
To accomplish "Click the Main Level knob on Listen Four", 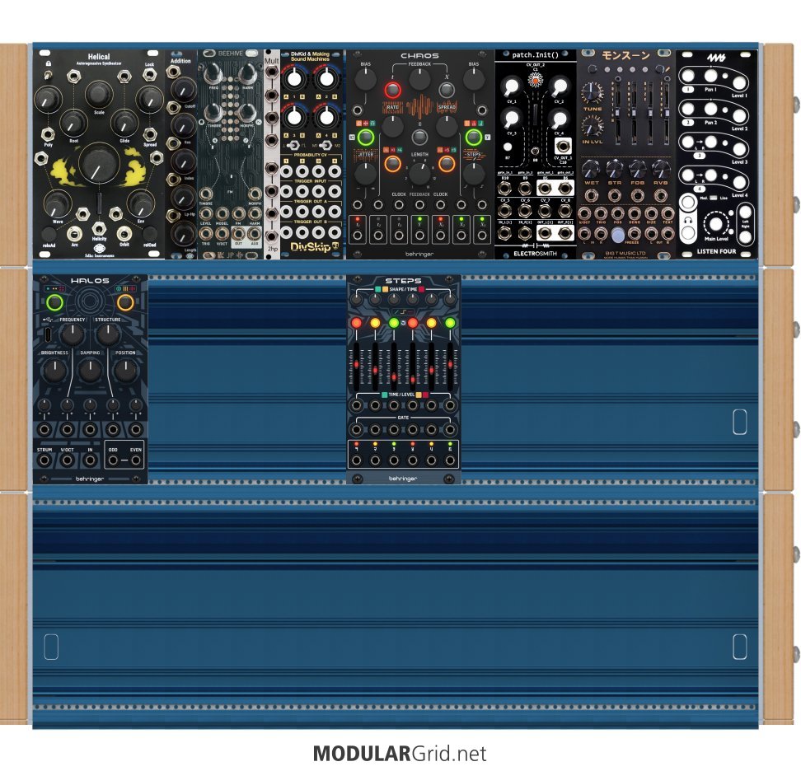I will click(715, 224).
